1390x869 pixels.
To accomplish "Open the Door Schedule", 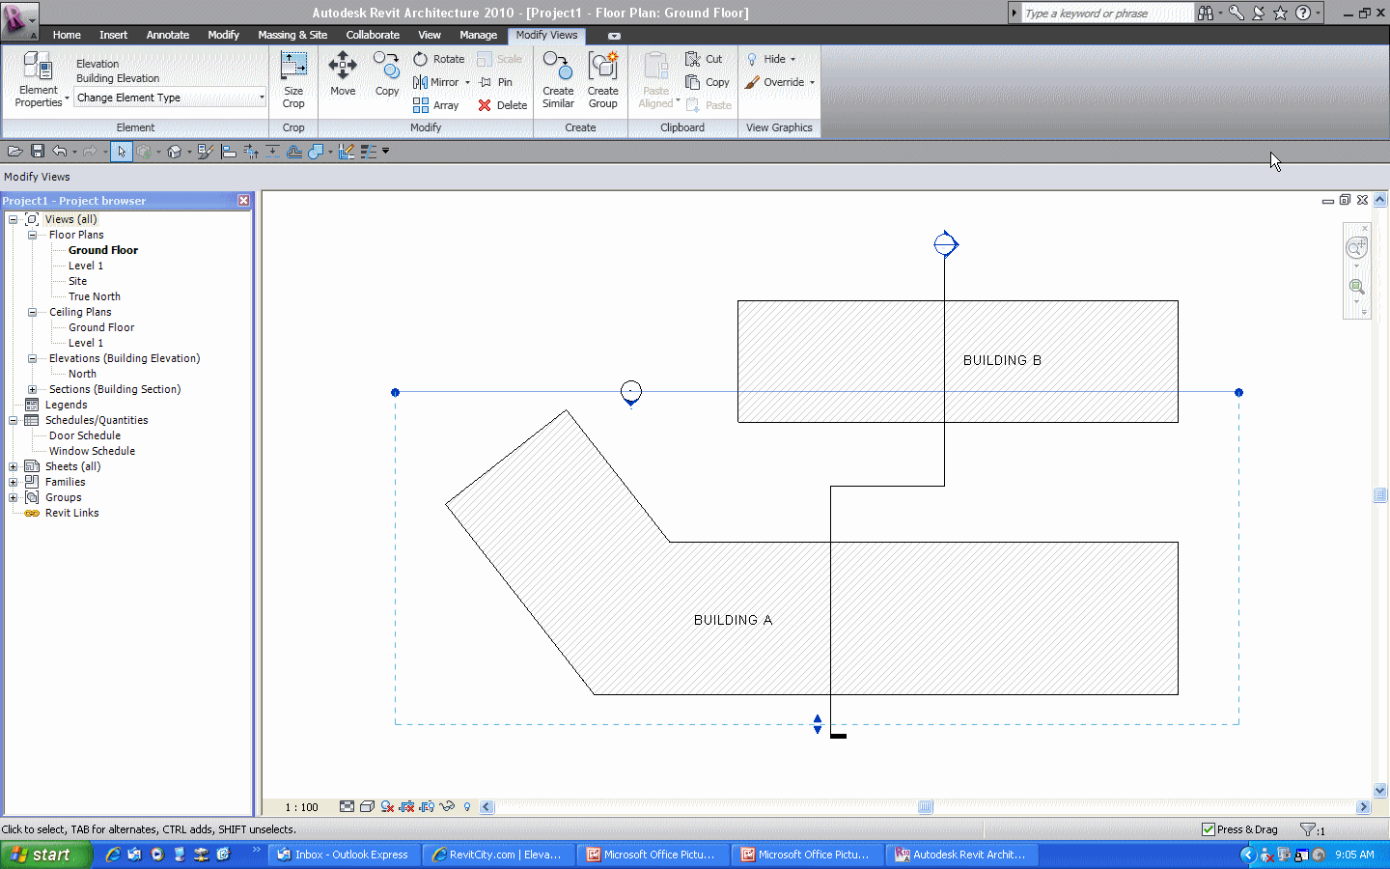I will [85, 435].
